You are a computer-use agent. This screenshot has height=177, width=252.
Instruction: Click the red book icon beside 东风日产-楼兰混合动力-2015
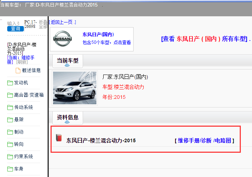pos(59,138)
